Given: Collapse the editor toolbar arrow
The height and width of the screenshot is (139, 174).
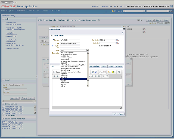Looking at the screenshot, I should pos(121,77).
